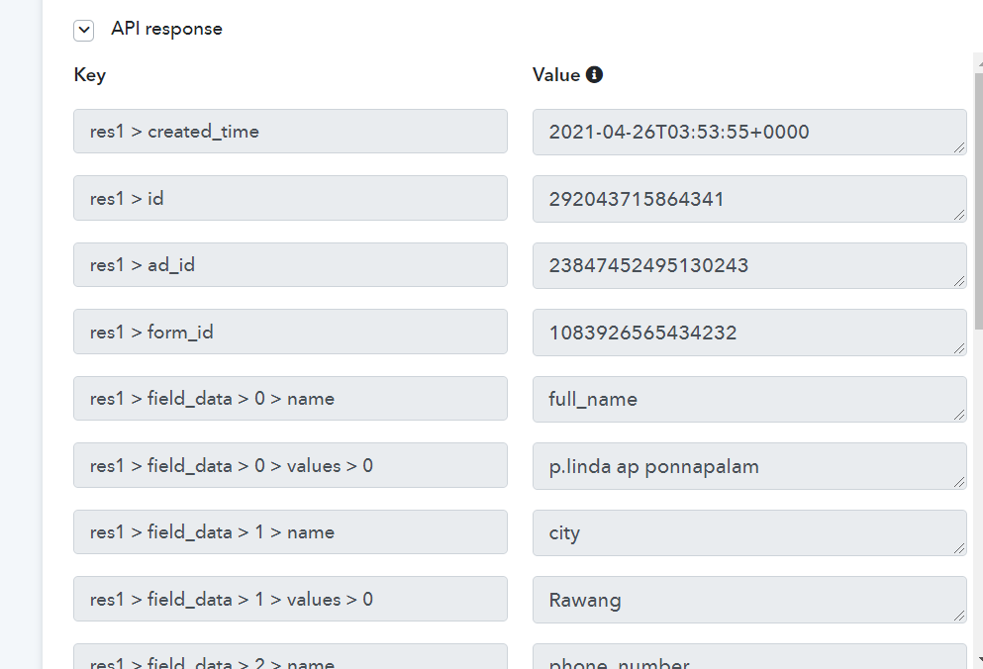Click the resize handle of Rawang textarea
The image size is (983, 669).
[959, 616]
